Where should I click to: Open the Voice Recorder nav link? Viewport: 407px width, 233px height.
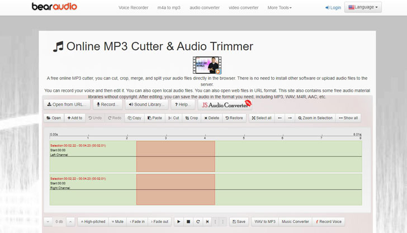[x=134, y=8]
